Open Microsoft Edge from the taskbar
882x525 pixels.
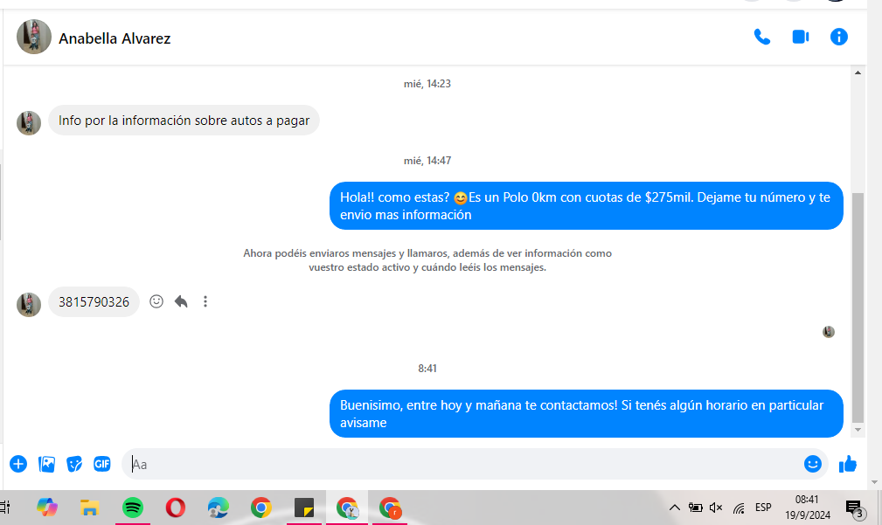pyautogui.click(x=219, y=508)
